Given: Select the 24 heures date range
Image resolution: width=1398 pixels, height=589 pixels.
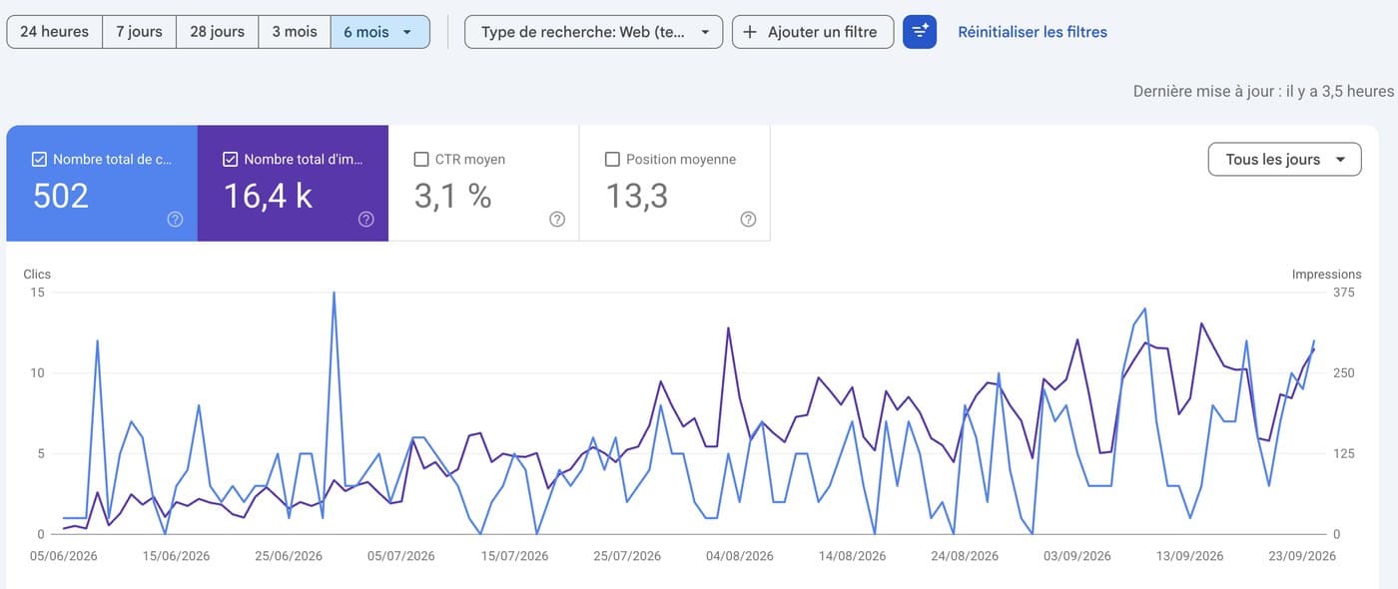Looking at the screenshot, I should click(x=54, y=32).
